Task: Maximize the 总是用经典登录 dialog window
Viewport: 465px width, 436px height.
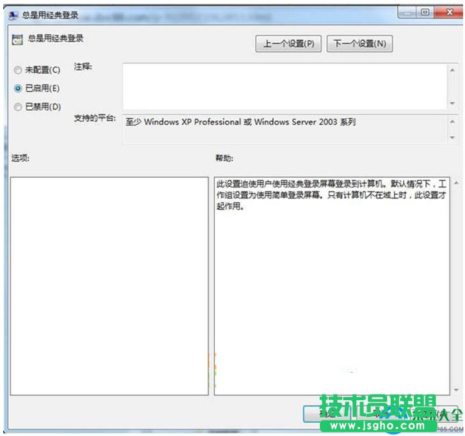Action: (424, 12)
